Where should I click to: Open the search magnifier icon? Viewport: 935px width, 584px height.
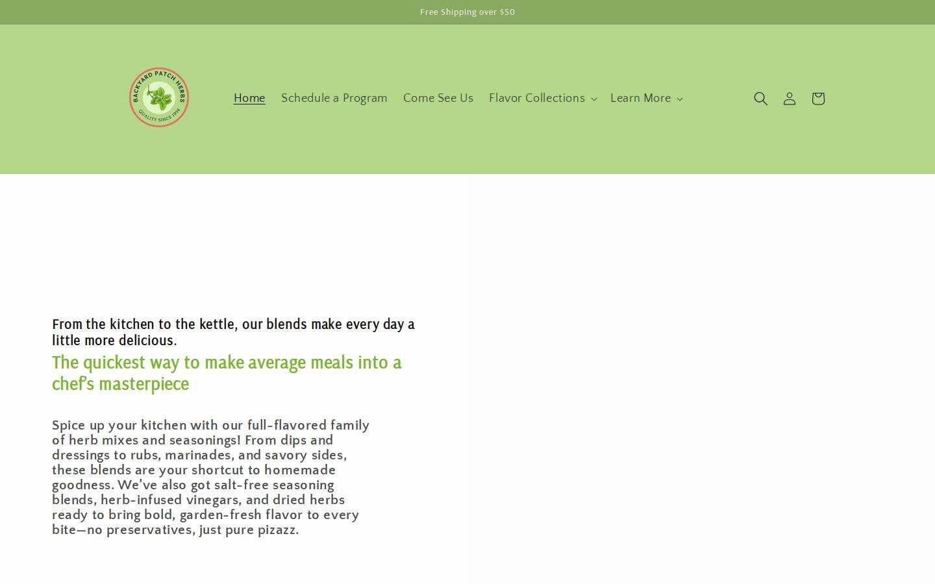tap(760, 99)
